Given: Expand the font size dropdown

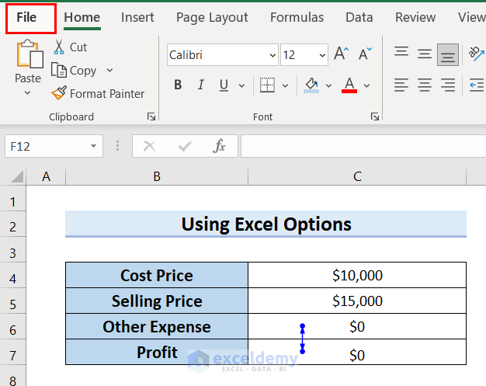Looking at the screenshot, I should pos(322,55).
